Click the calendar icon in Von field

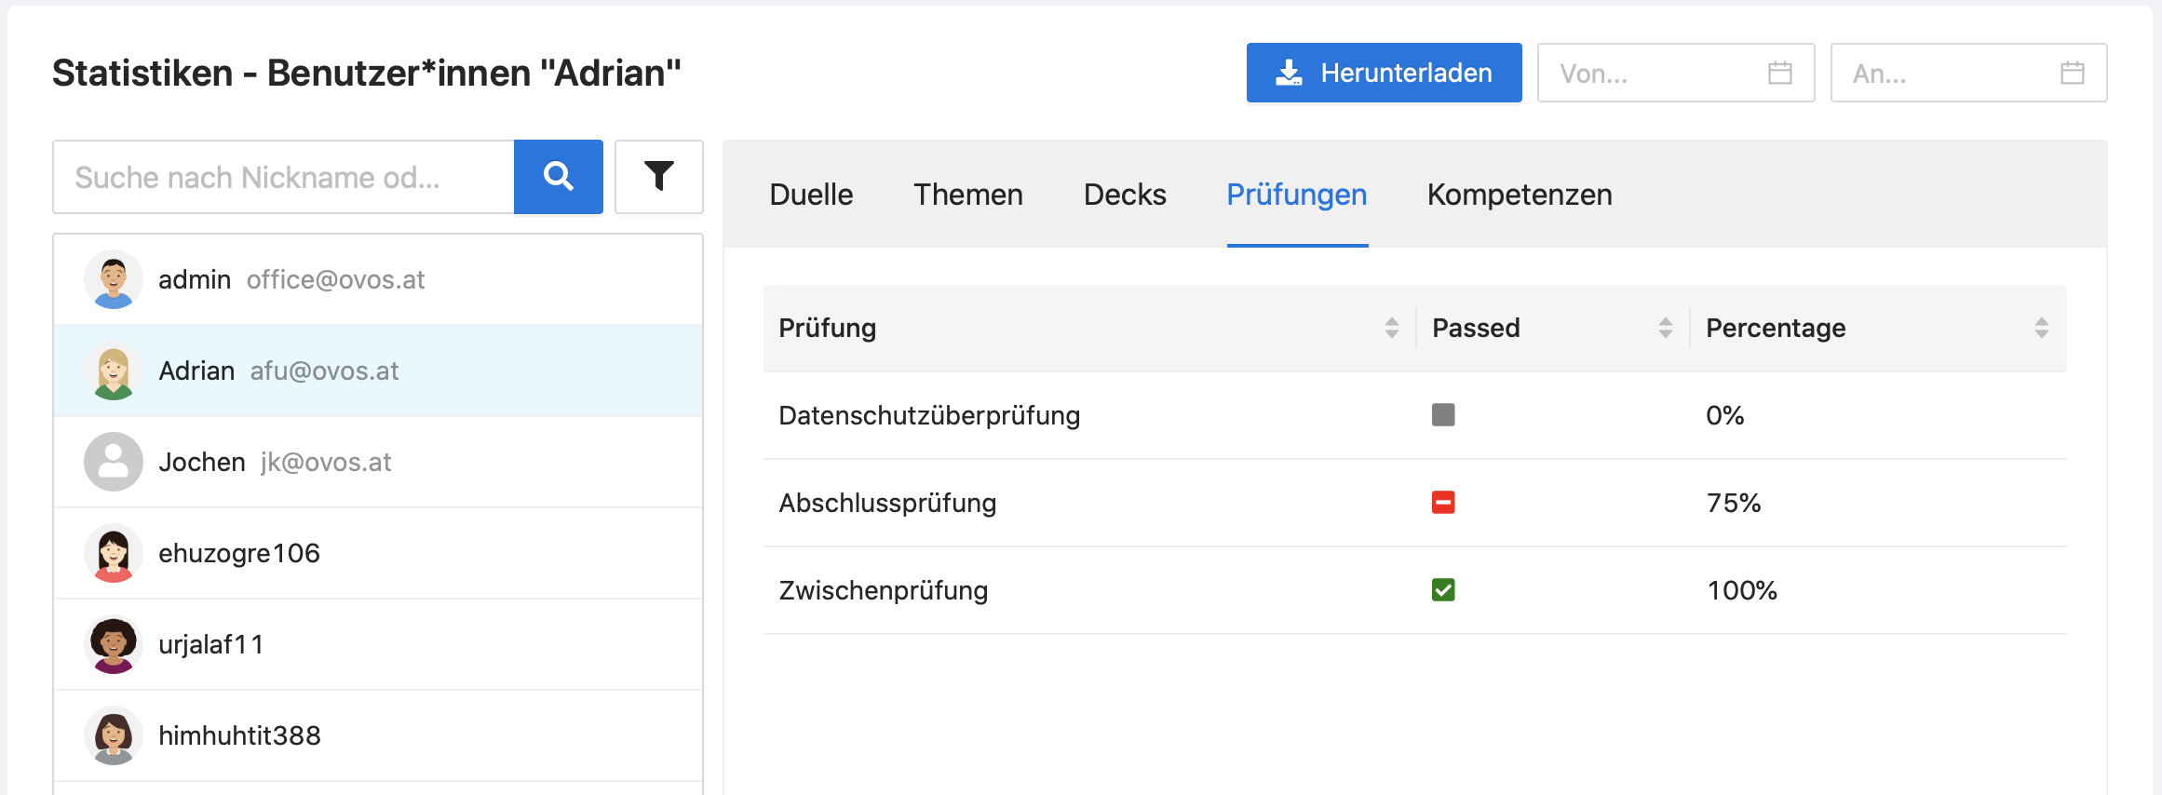(1780, 73)
